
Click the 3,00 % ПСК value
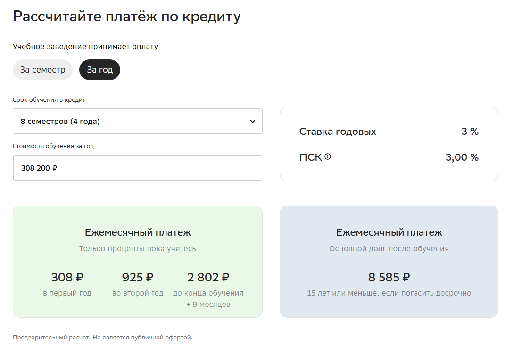tap(462, 157)
